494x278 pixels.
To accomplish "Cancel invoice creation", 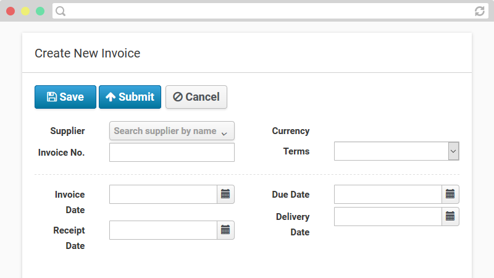I will (x=196, y=97).
